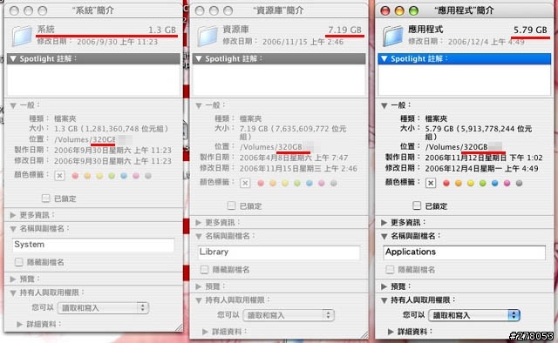This screenshot has width=558, height=343.
Task: Pick yellow color label in the 系統 window
Action: [x=99, y=176]
